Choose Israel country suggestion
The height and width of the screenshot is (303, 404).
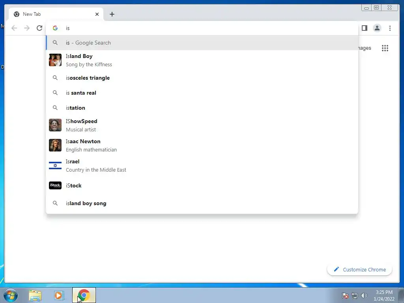click(x=202, y=165)
